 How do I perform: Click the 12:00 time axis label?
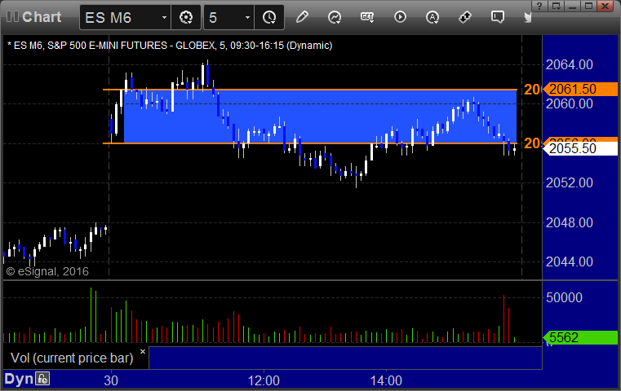[x=264, y=380]
